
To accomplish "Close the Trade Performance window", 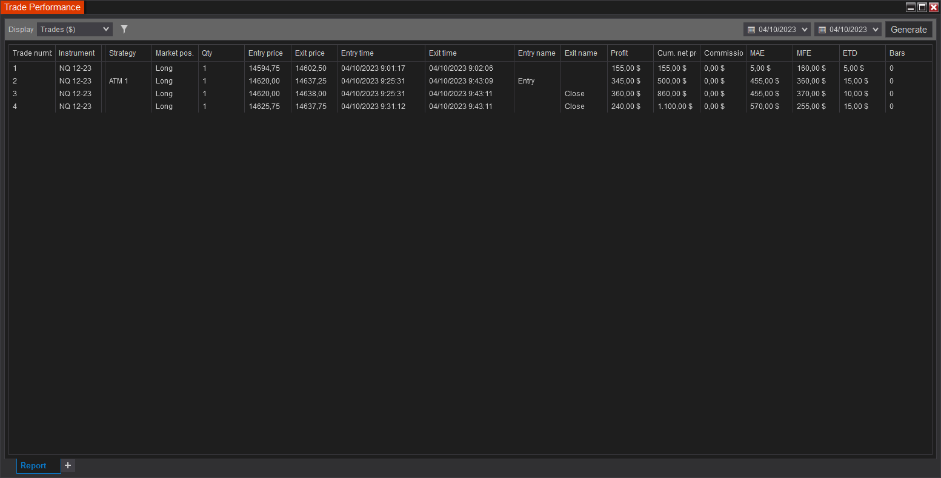I will click(934, 7).
